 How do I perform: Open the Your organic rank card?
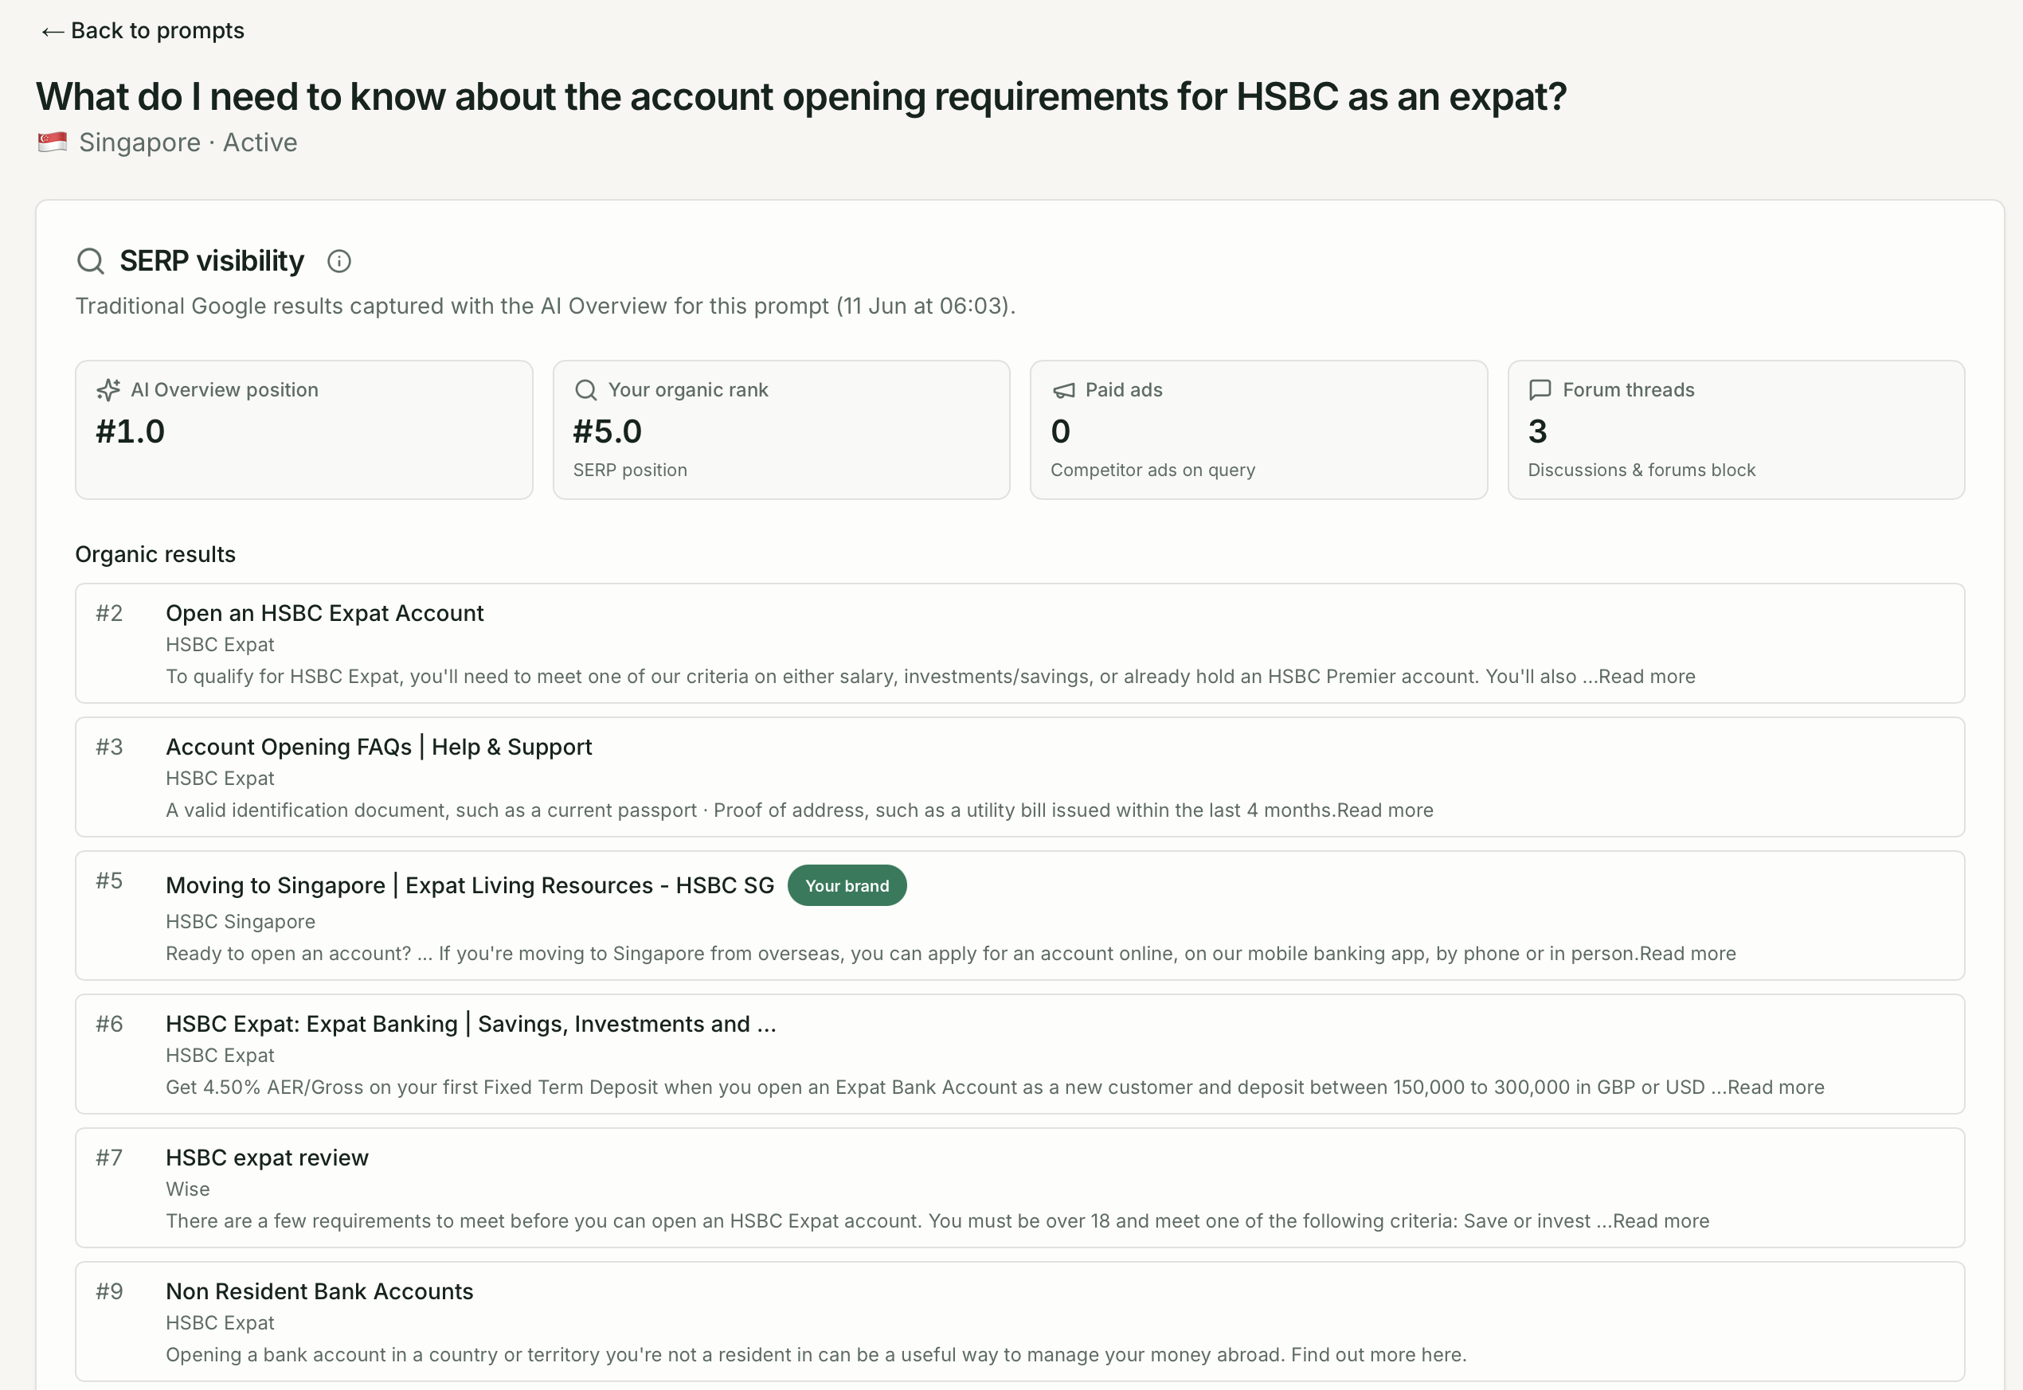[781, 429]
